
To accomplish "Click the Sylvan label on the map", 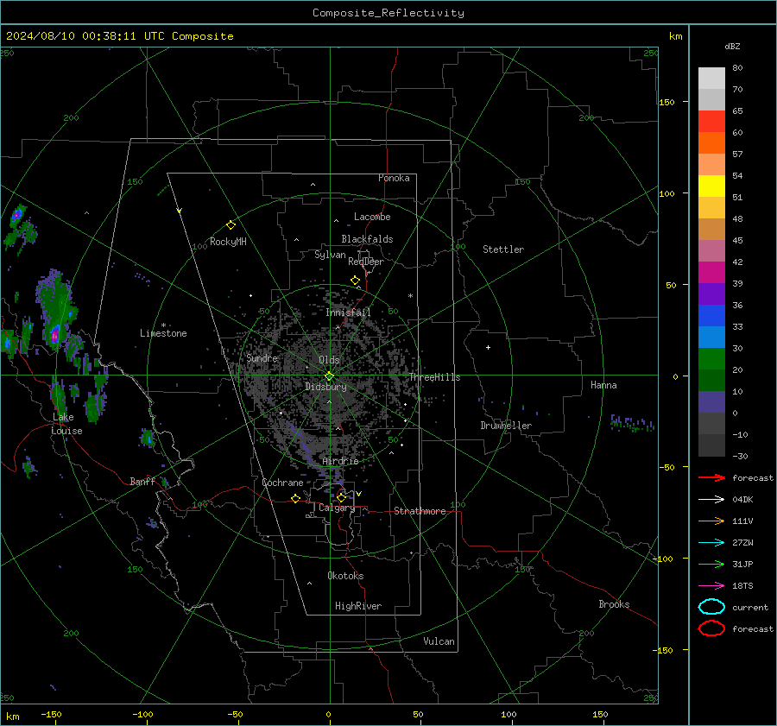I will [330, 255].
